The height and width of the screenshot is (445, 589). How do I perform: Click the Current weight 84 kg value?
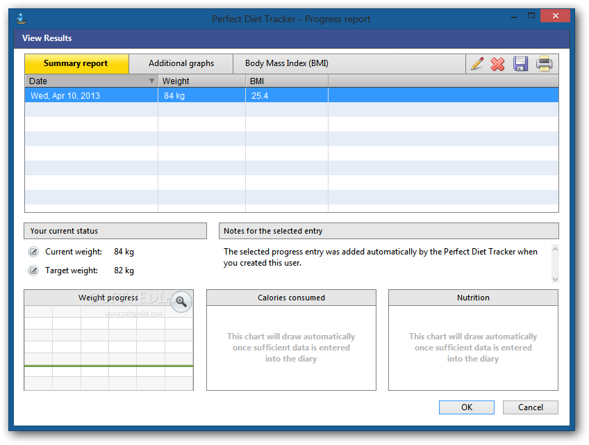124,252
